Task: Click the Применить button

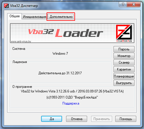Action: 101,119
